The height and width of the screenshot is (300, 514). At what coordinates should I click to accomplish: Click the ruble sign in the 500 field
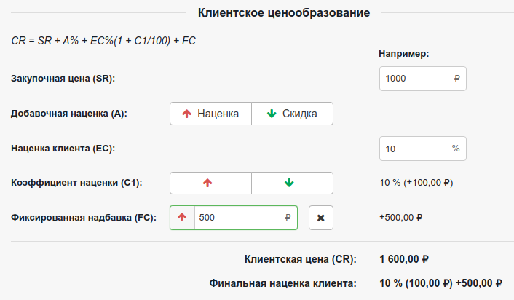288,217
